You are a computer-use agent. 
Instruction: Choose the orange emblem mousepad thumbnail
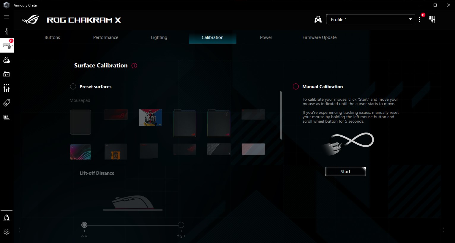[116, 152]
